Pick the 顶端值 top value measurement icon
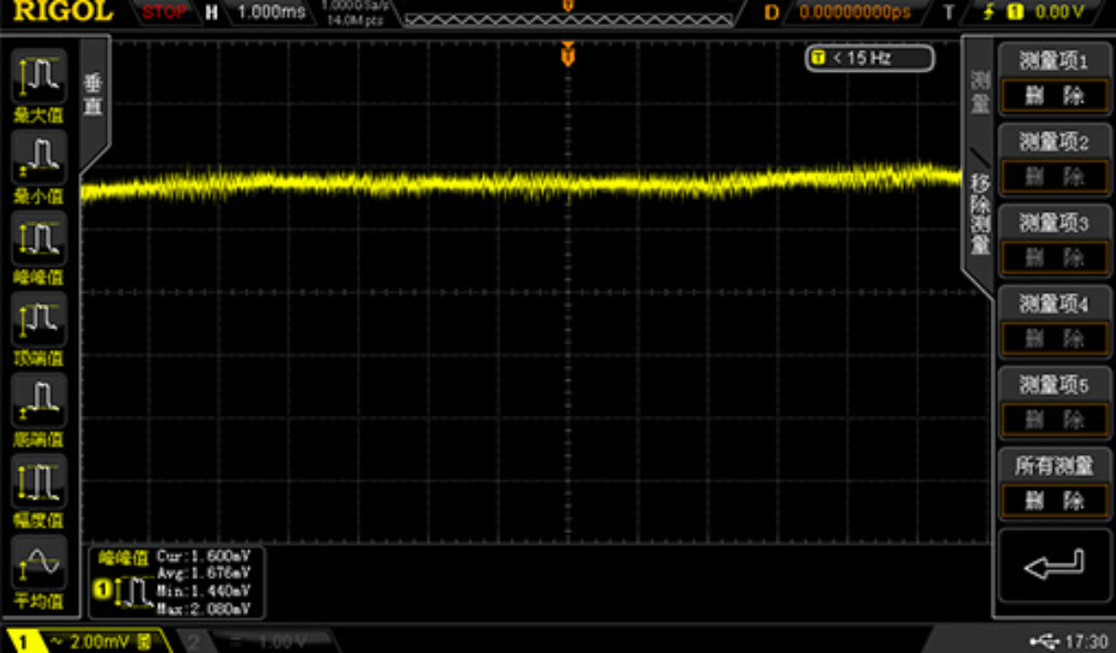 38,320
